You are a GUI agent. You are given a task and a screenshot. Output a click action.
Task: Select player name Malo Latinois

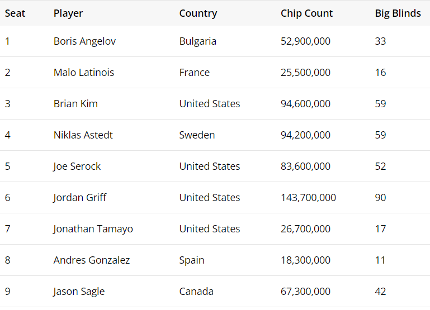pyautogui.click(x=83, y=73)
